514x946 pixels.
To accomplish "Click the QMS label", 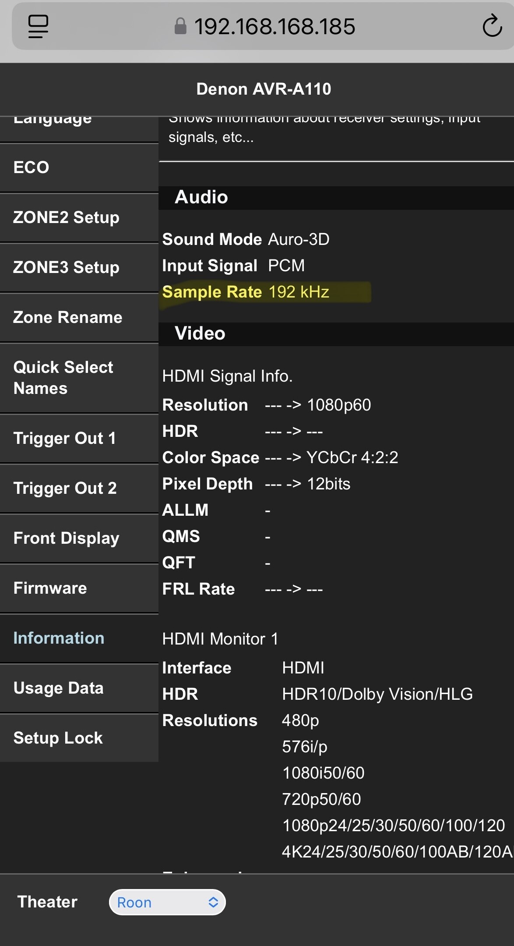I will tap(181, 536).
